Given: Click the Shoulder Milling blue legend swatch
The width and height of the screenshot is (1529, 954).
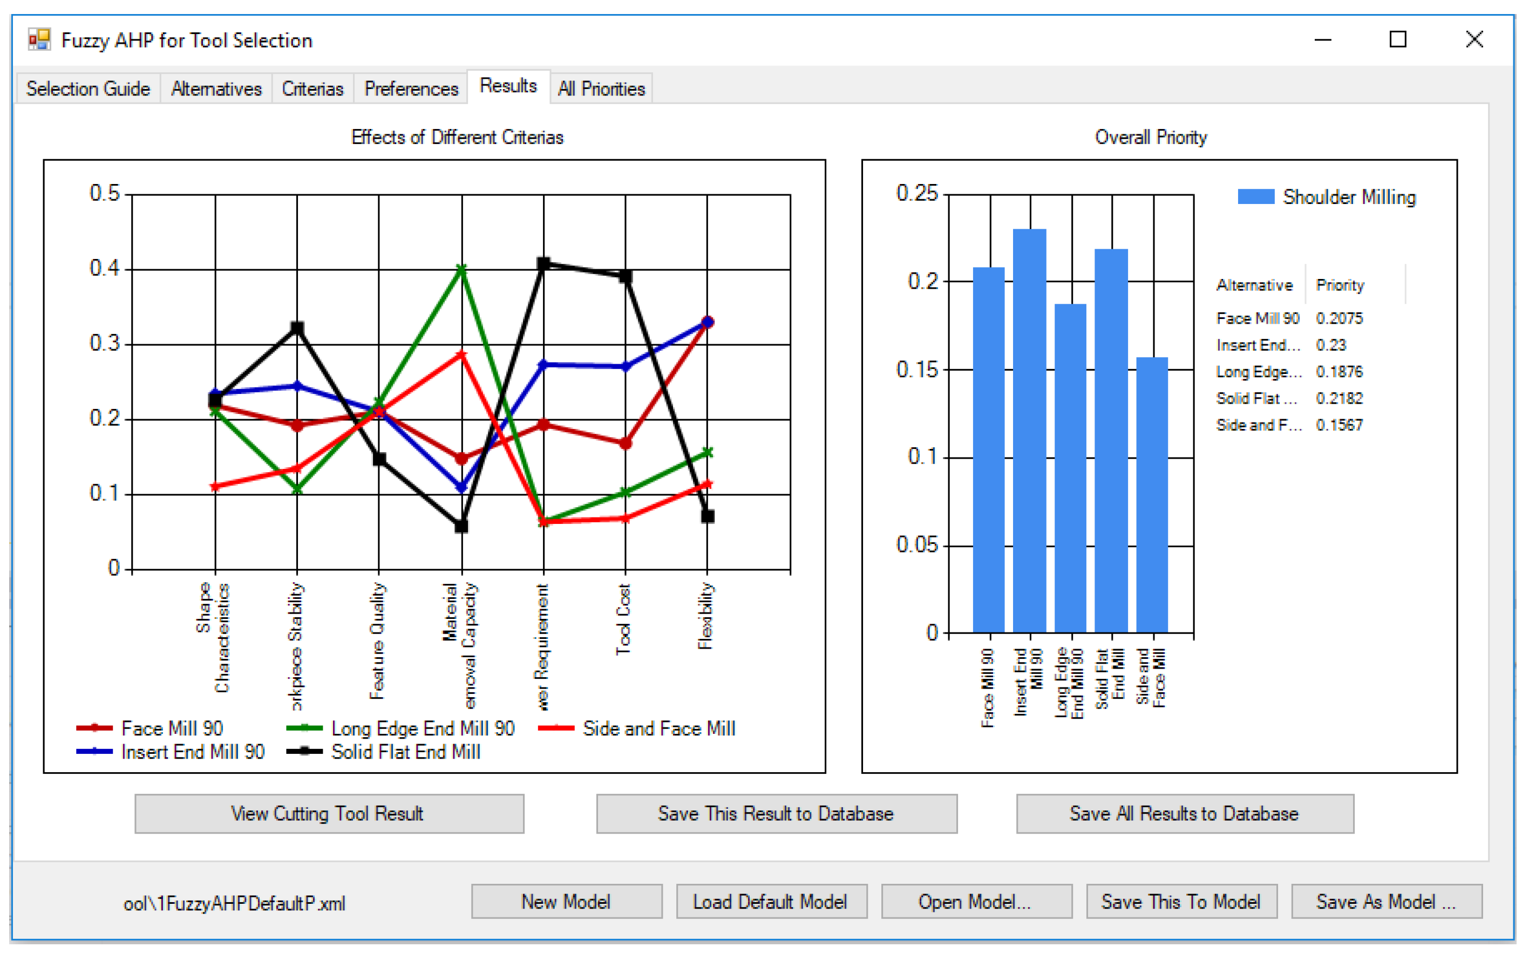Looking at the screenshot, I should [1255, 197].
